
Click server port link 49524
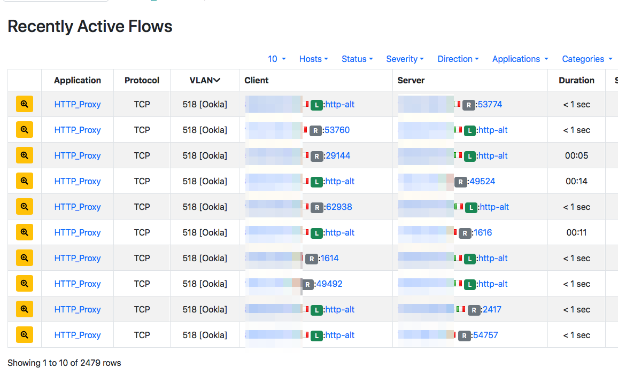pos(482,181)
